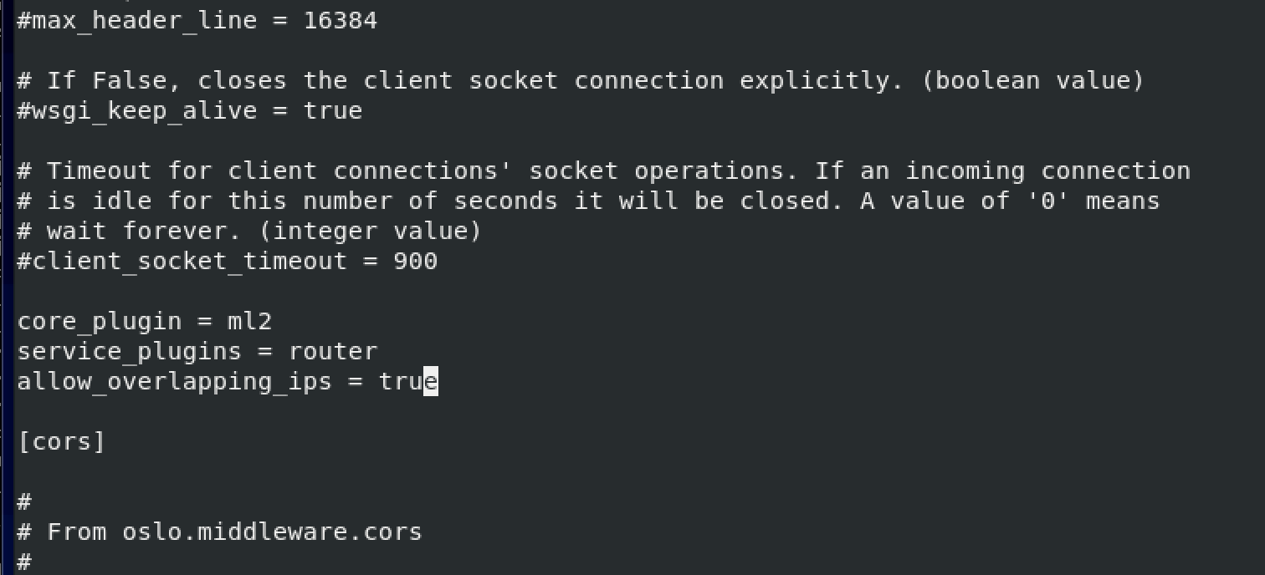Screen dimensions: 1265x575
Task: Click the #max_header_line = 16384 line
Action: pos(197,21)
